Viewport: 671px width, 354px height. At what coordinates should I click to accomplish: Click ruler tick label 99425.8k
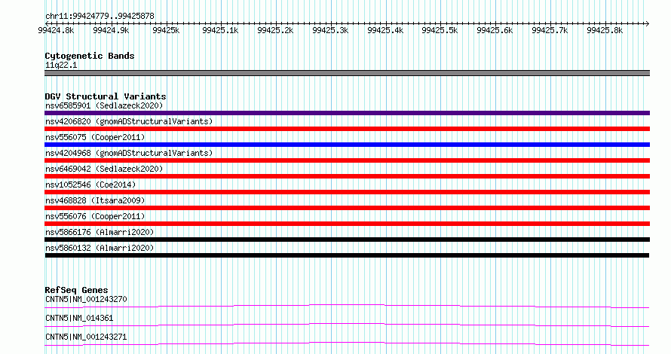[x=605, y=30]
